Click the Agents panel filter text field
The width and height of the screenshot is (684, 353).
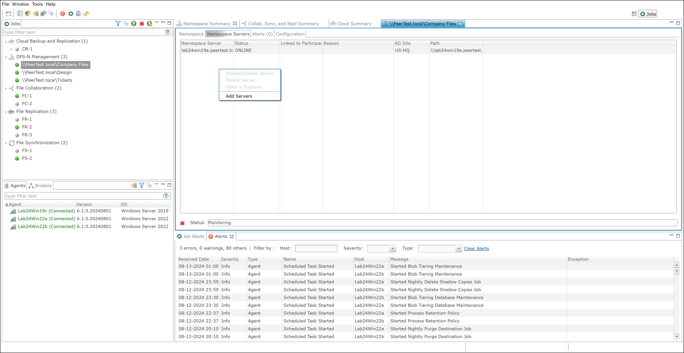(x=84, y=196)
